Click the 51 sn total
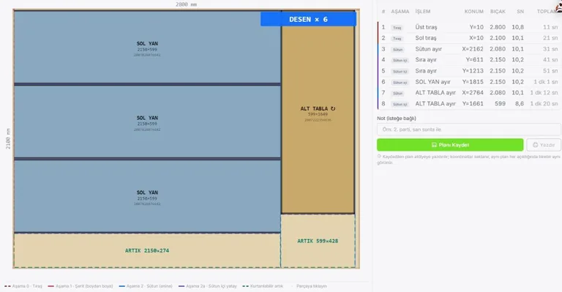Image resolution: width=562 pixels, height=292 pixels. [550, 70]
